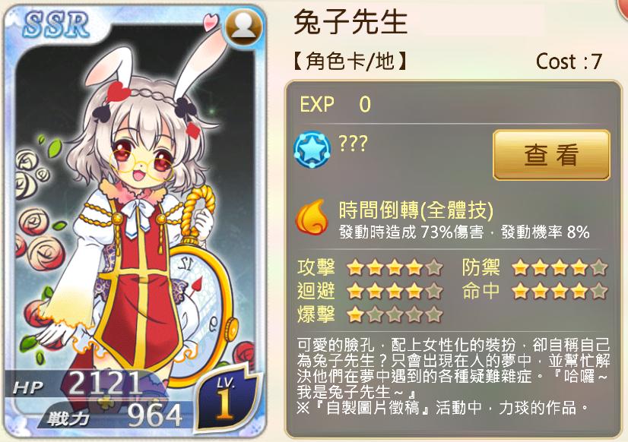
Task: Click the 戰力 964 stat bar
Action: point(114,416)
